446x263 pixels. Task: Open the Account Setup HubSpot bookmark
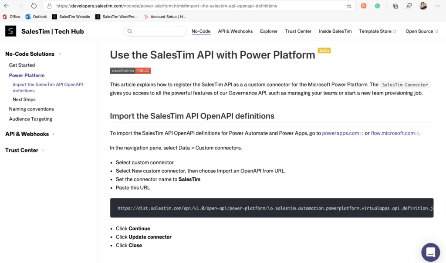point(165,17)
